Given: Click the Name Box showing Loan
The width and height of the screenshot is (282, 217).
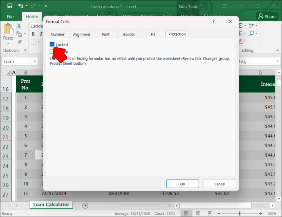Looking at the screenshot, I should pyautogui.click(x=18, y=62).
